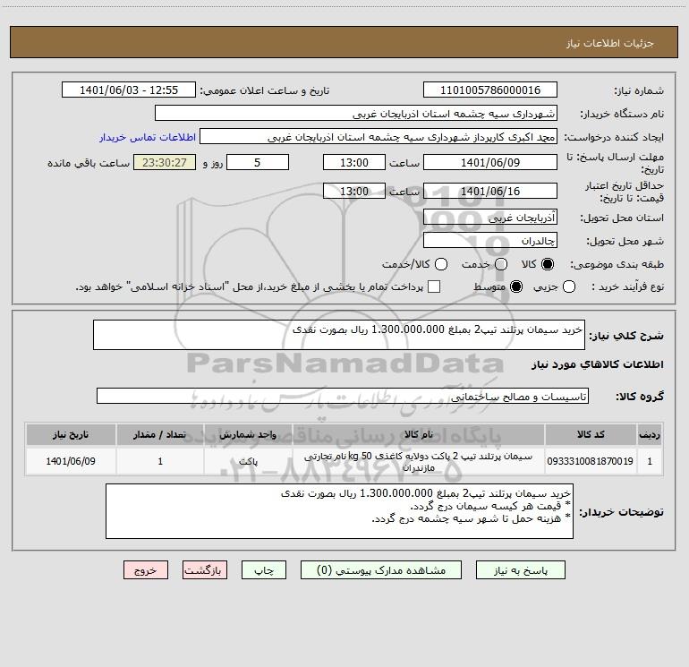
Task: Click the remaining time field 23:30:27
Action: tap(165, 162)
